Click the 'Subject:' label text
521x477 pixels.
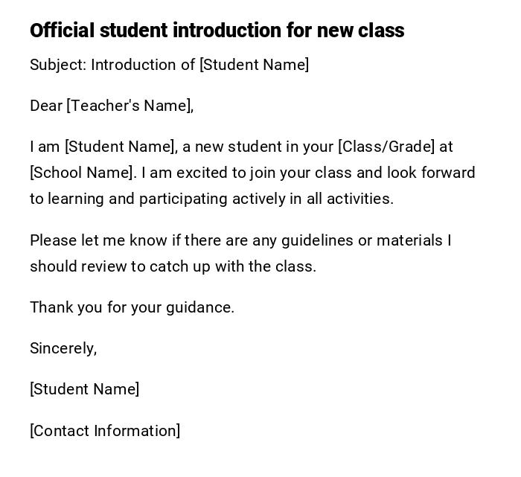pos(58,65)
